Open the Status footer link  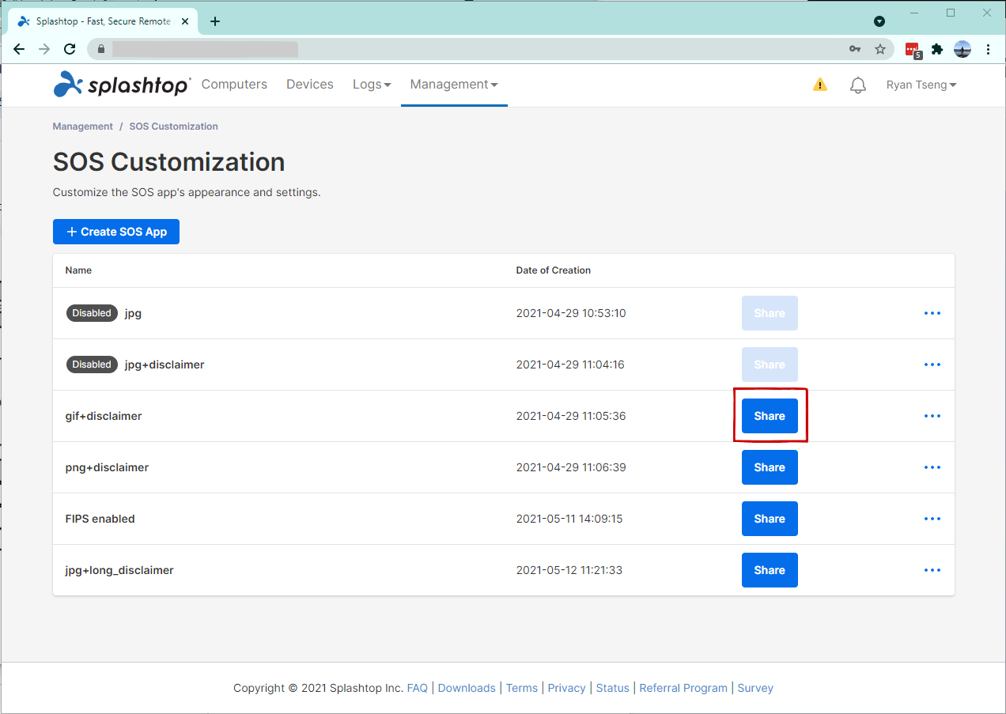[613, 688]
